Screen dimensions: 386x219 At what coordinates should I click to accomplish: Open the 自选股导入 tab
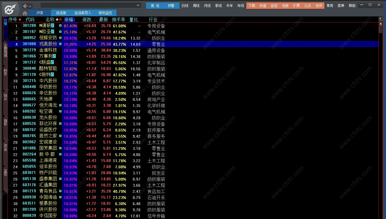click(83, 13)
